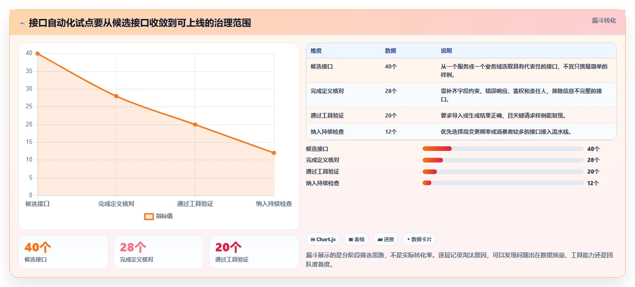Click the x-axis label 完成定义核对 in the chart

pyautogui.click(x=116, y=204)
